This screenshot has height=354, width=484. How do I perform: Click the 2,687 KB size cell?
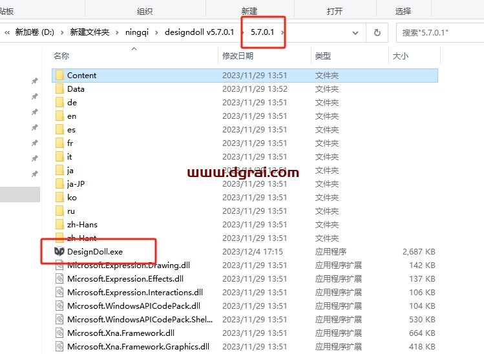click(419, 251)
